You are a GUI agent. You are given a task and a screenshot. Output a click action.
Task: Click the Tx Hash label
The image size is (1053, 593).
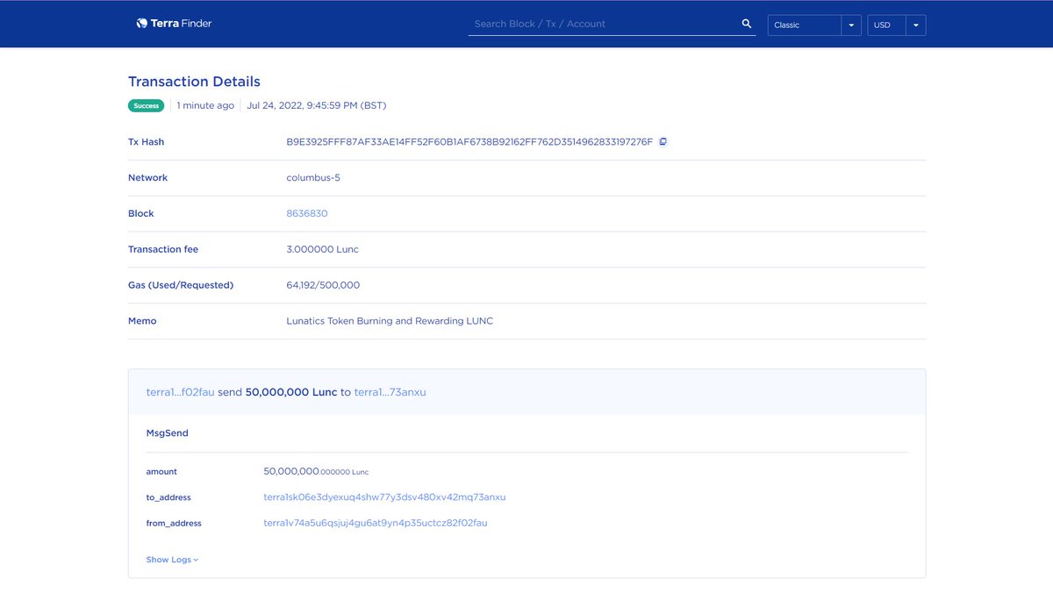click(146, 142)
